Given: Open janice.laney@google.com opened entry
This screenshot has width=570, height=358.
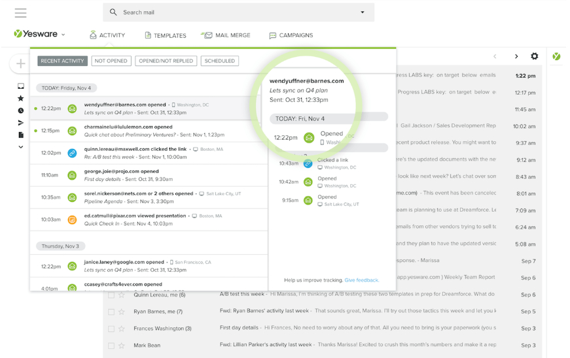Looking at the screenshot, I should (x=149, y=266).
